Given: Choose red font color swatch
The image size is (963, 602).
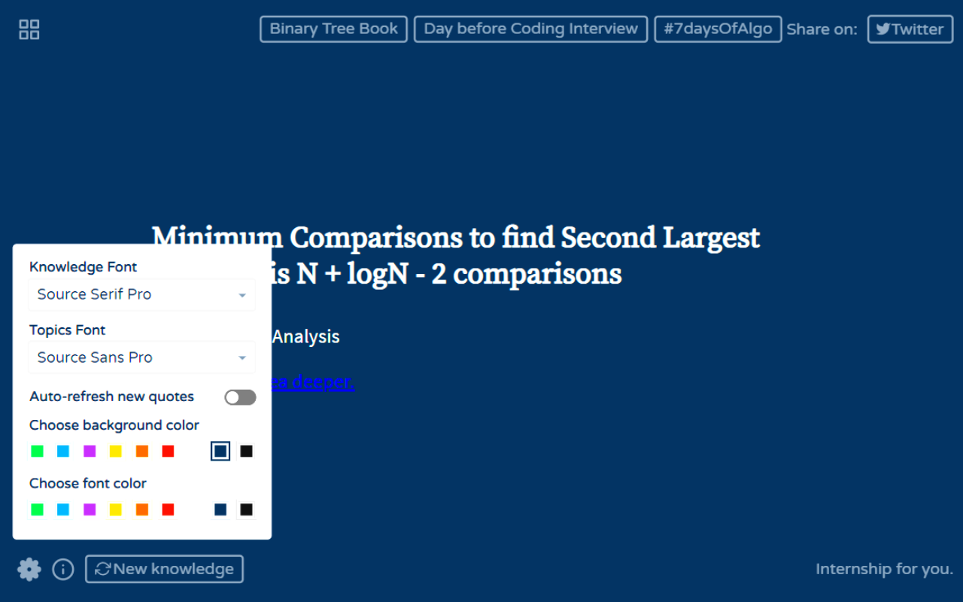Looking at the screenshot, I should pos(168,509).
